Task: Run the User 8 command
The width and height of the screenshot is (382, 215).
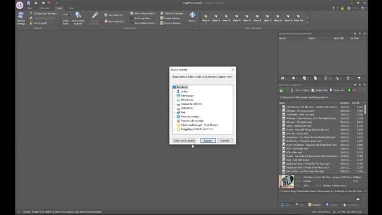Action: [278, 19]
